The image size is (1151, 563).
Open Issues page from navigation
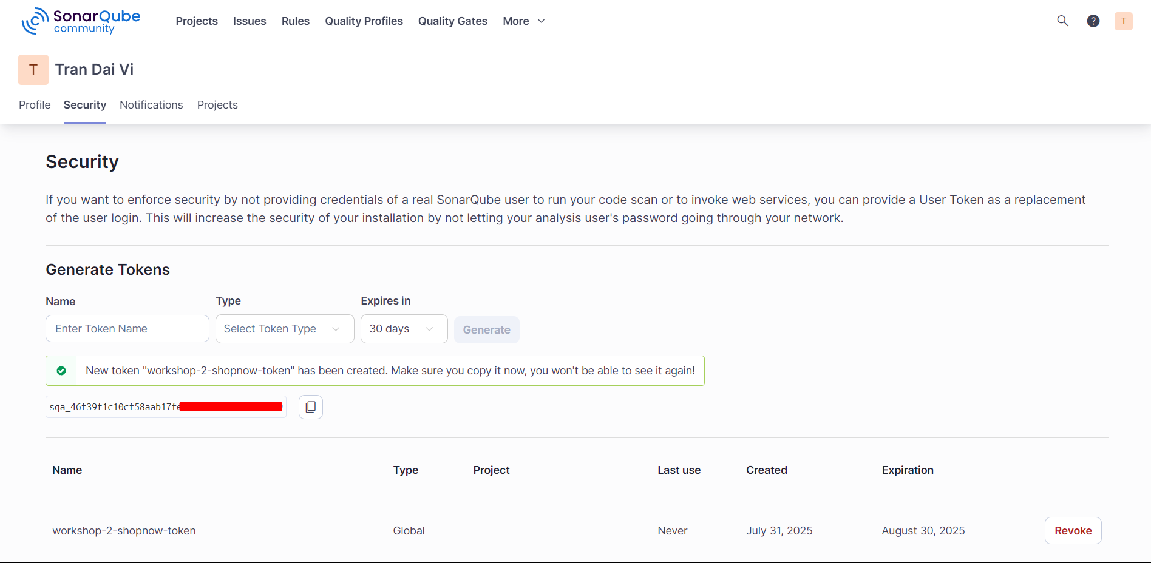(x=250, y=21)
